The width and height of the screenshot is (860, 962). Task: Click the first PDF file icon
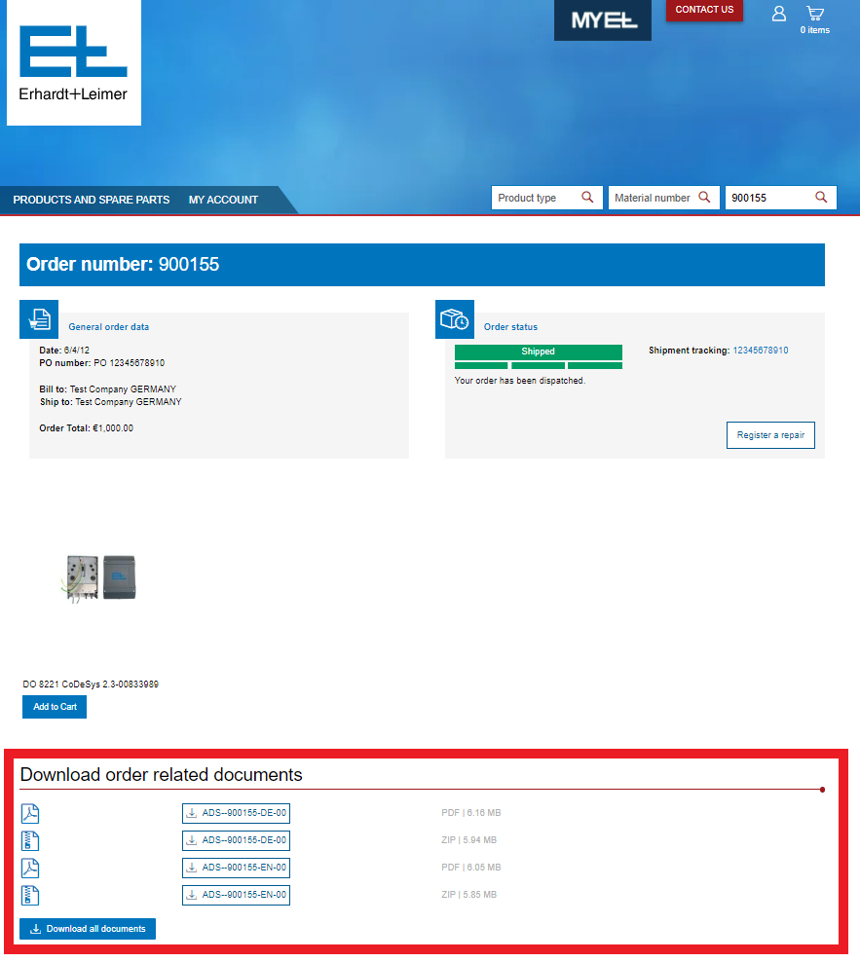tap(30, 813)
